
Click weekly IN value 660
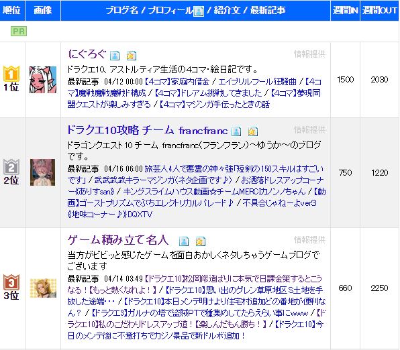[x=346, y=288]
